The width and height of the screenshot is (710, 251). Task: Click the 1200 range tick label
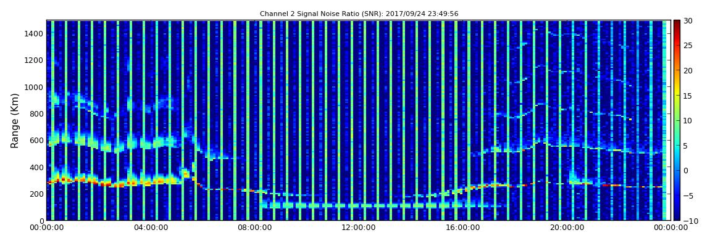[35, 60]
